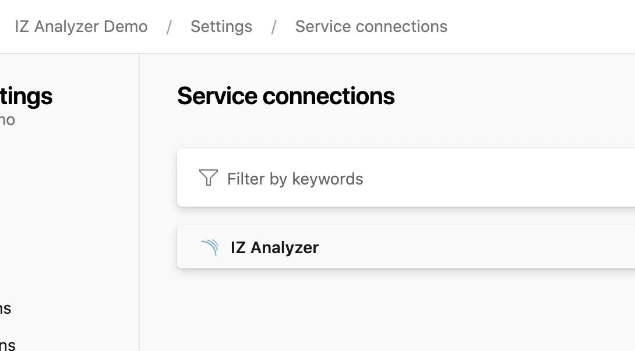Click the truncated Settings heading in sidebar

click(x=26, y=96)
